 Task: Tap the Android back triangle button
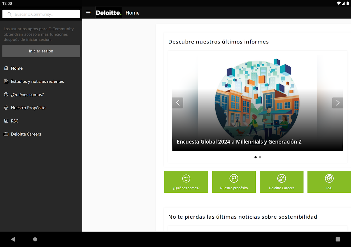pyautogui.click(x=13, y=239)
